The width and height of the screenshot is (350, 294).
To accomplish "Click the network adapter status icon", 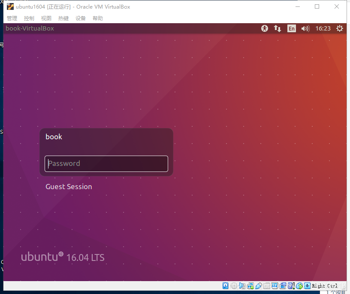I will click(x=250, y=286).
